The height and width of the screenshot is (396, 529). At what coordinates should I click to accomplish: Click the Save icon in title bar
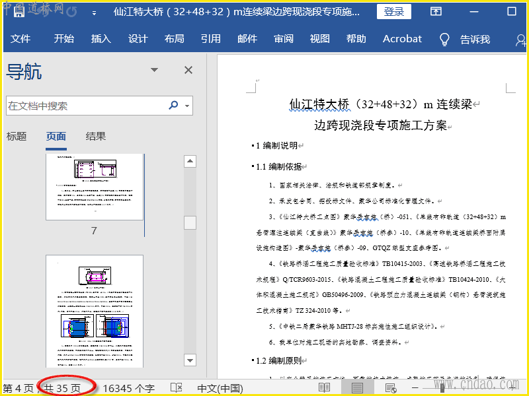19,13
